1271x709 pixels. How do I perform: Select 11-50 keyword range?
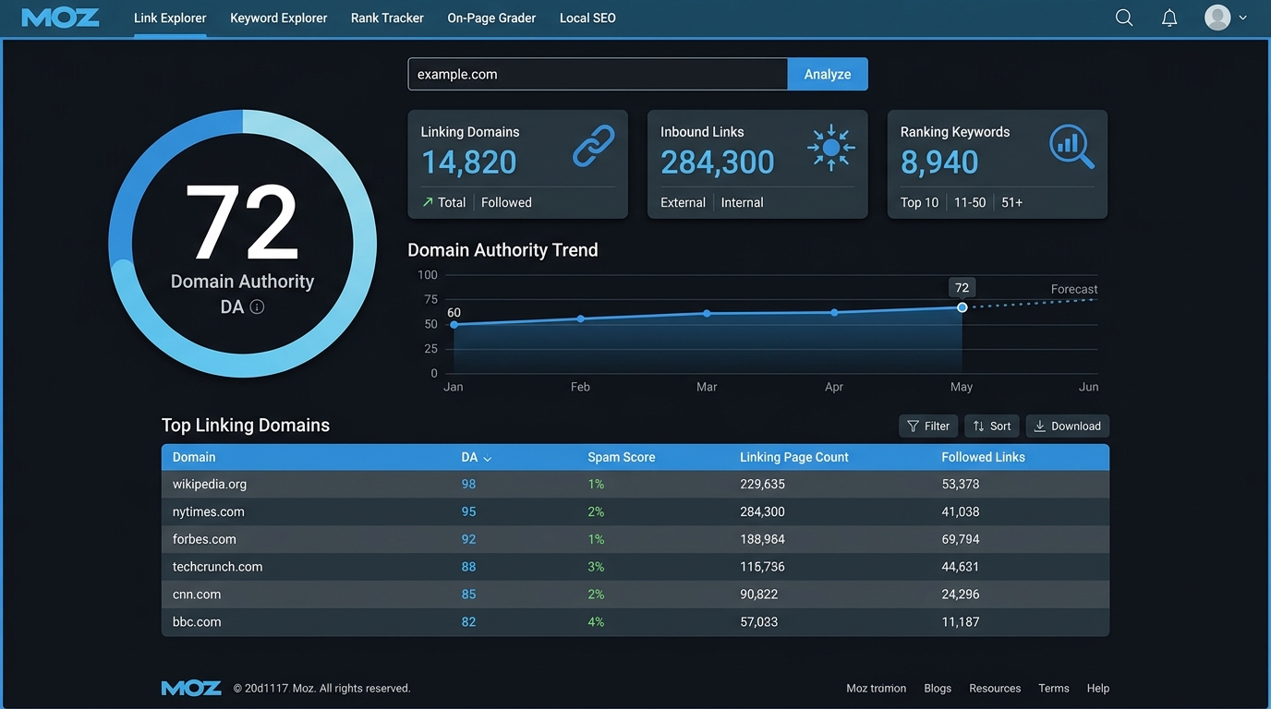[x=970, y=202]
